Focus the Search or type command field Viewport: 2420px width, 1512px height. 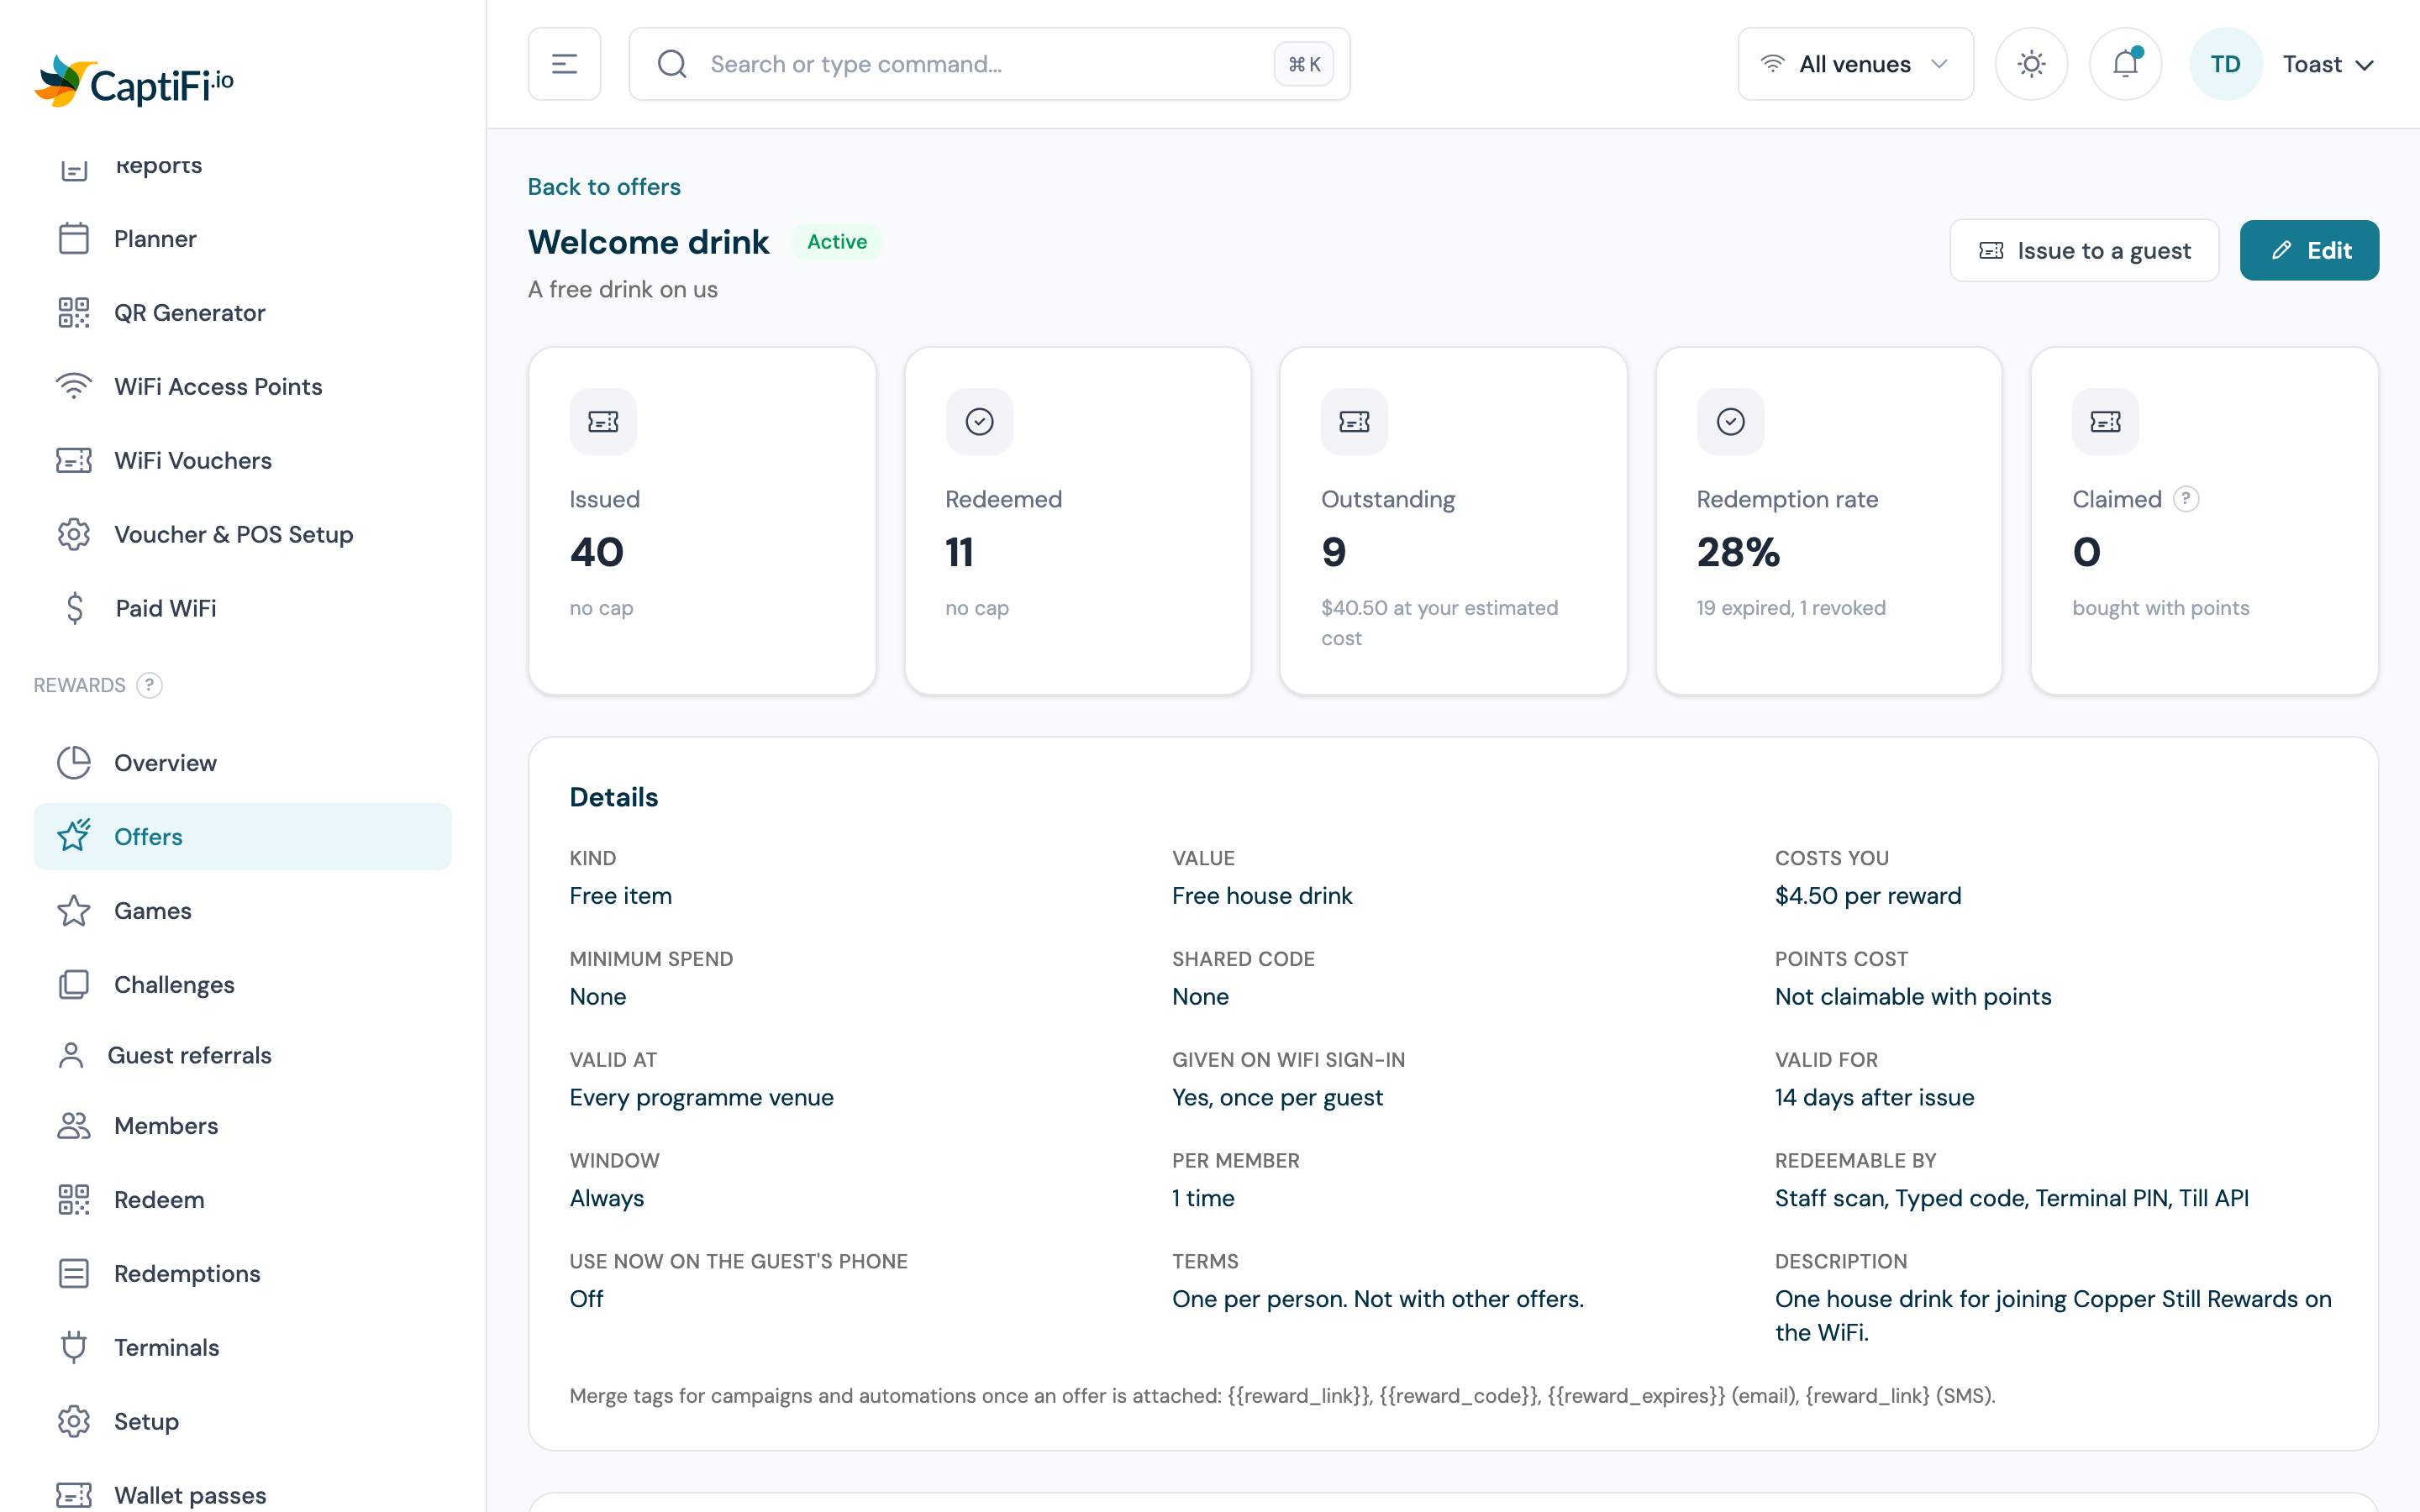[989, 64]
